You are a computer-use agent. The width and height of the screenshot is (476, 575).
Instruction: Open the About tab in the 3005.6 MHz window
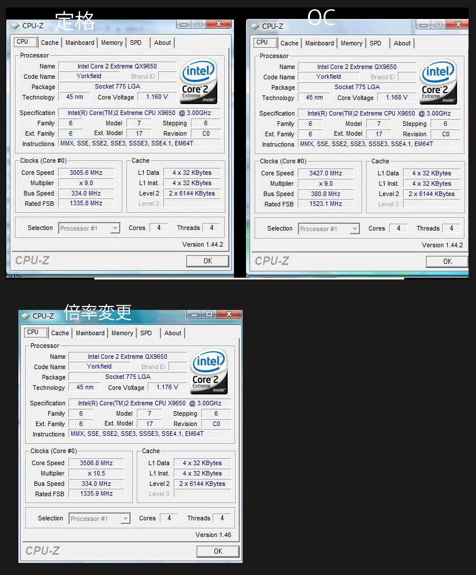[x=162, y=43]
